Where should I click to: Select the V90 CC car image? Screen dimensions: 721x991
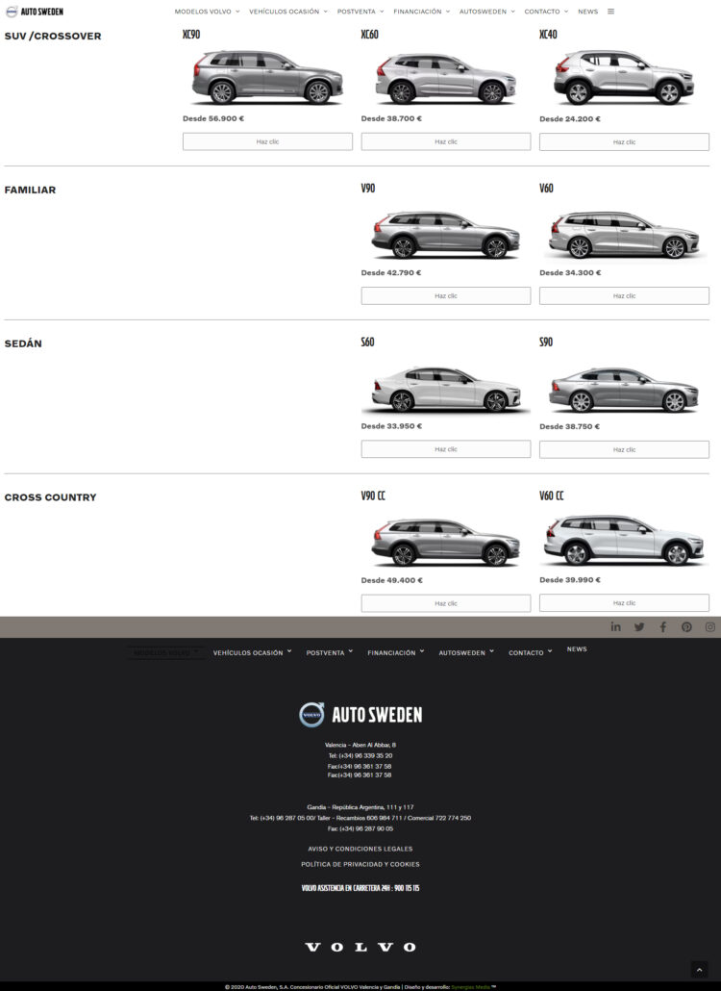pyautogui.click(x=446, y=543)
